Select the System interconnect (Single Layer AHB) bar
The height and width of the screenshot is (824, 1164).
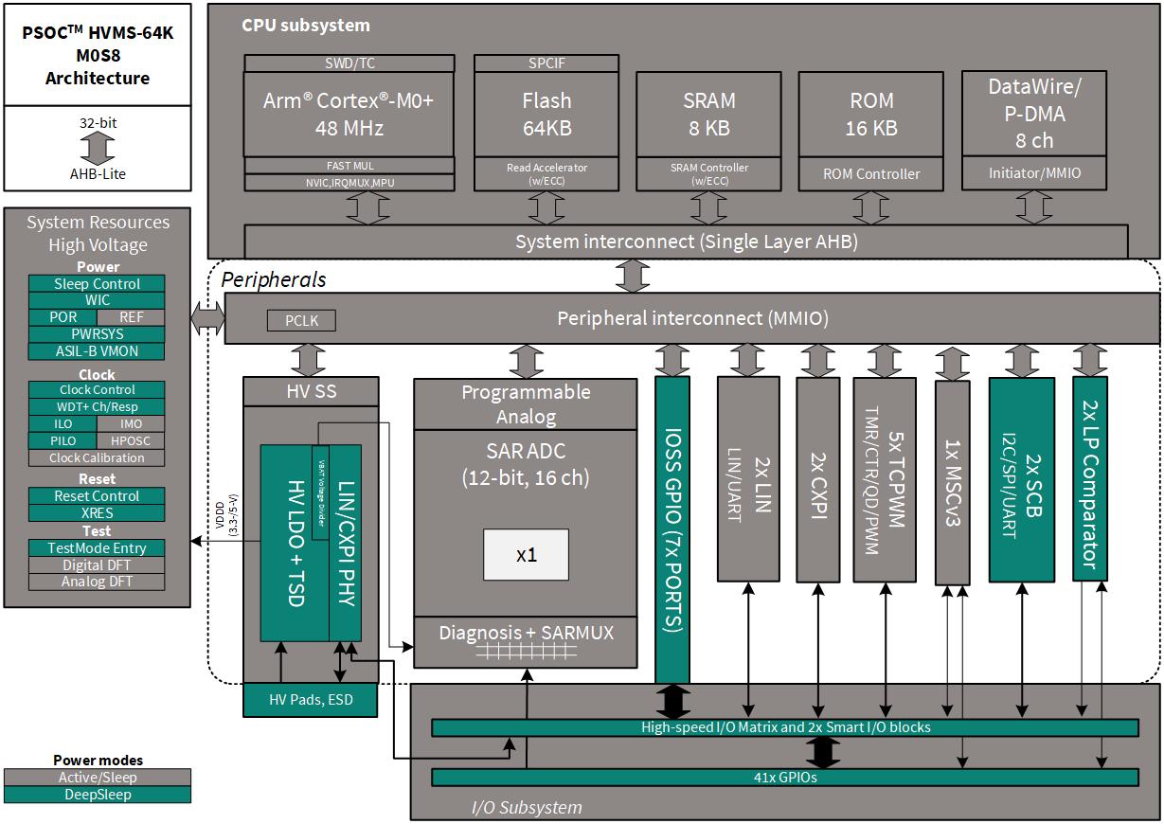click(x=687, y=242)
